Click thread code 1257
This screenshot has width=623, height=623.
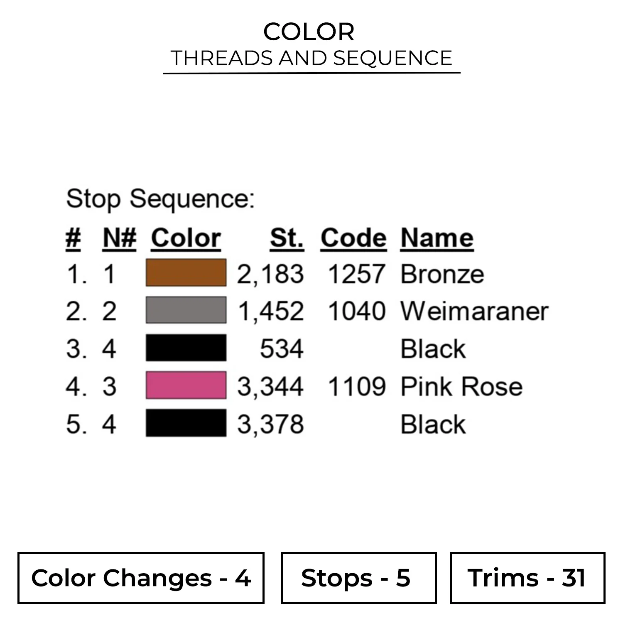(356, 274)
